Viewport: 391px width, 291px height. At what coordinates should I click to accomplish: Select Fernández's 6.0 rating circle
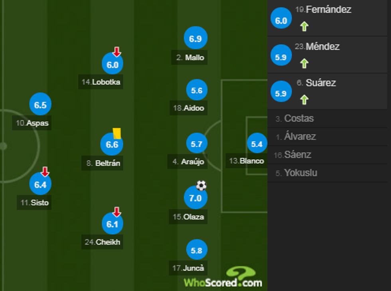pos(281,18)
